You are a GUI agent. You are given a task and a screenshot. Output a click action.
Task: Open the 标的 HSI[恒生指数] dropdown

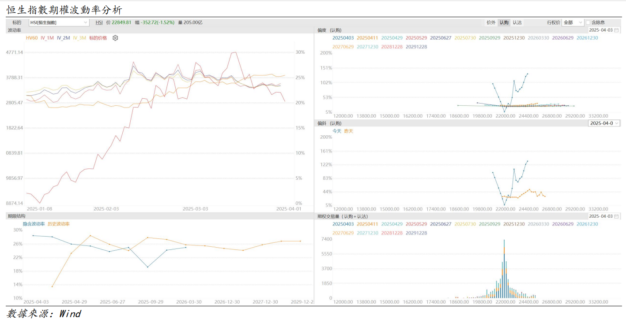[x=59, y=22]
